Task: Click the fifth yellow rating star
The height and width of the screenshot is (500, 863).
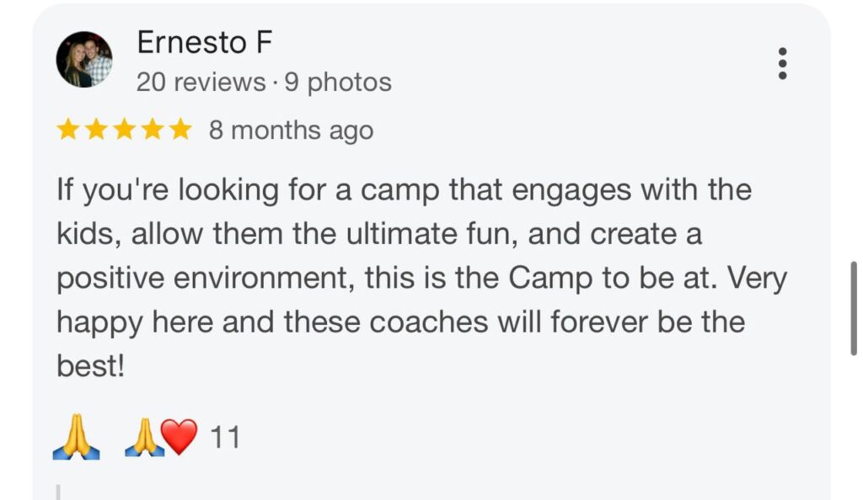Action: (180, 130)
